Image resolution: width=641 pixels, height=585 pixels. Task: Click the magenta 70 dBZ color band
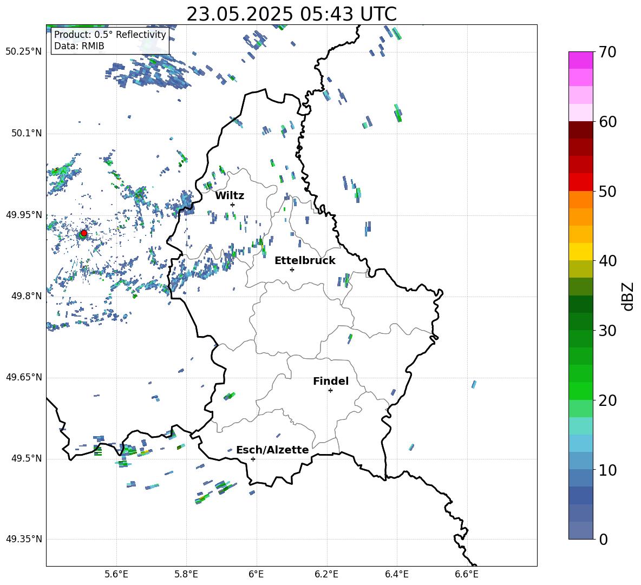(x=580, y=60)
